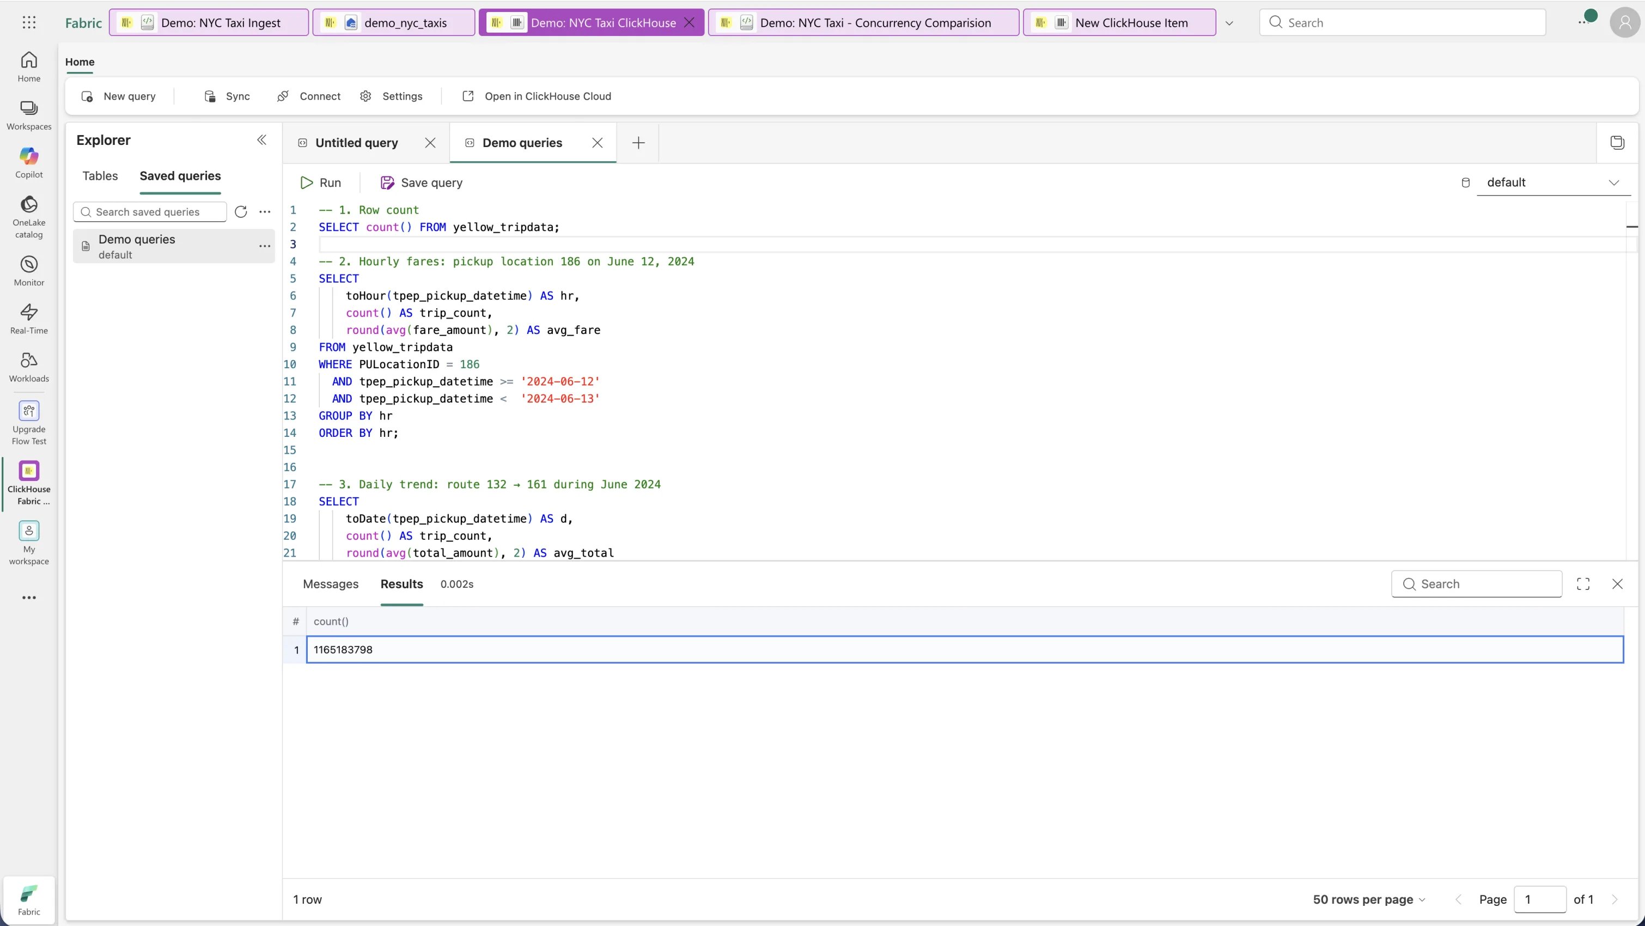1645x926 pixels.
Task: Click the editor minimap scrollbar
Action: [x=1631, y=382]
